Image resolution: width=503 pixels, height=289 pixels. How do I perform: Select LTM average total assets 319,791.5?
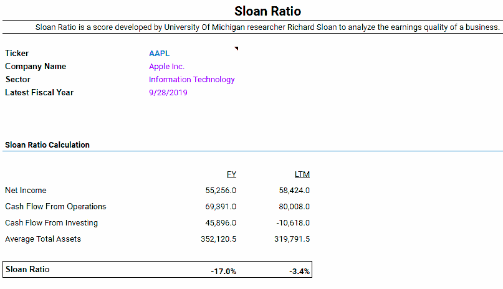292,239
